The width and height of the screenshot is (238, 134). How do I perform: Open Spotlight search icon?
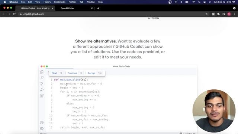199,2
